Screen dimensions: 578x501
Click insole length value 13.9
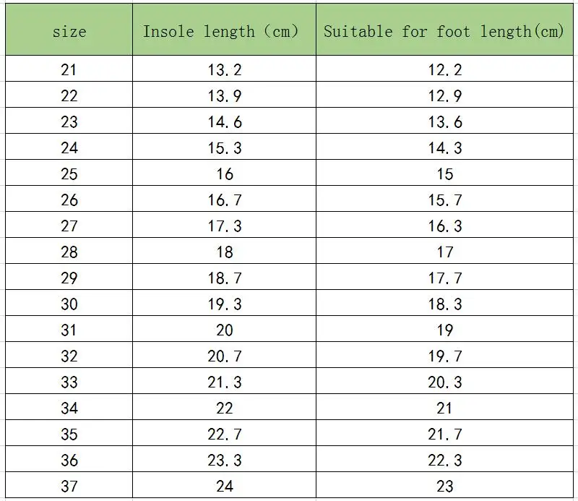pyautogui.click(x=225, y=96)
